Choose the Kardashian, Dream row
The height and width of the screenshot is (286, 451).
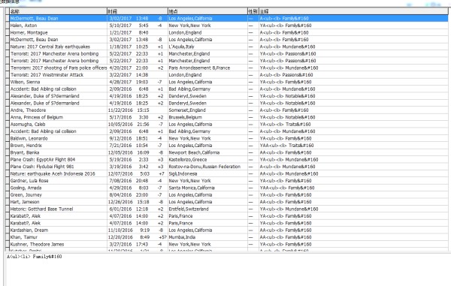(29, 230)
